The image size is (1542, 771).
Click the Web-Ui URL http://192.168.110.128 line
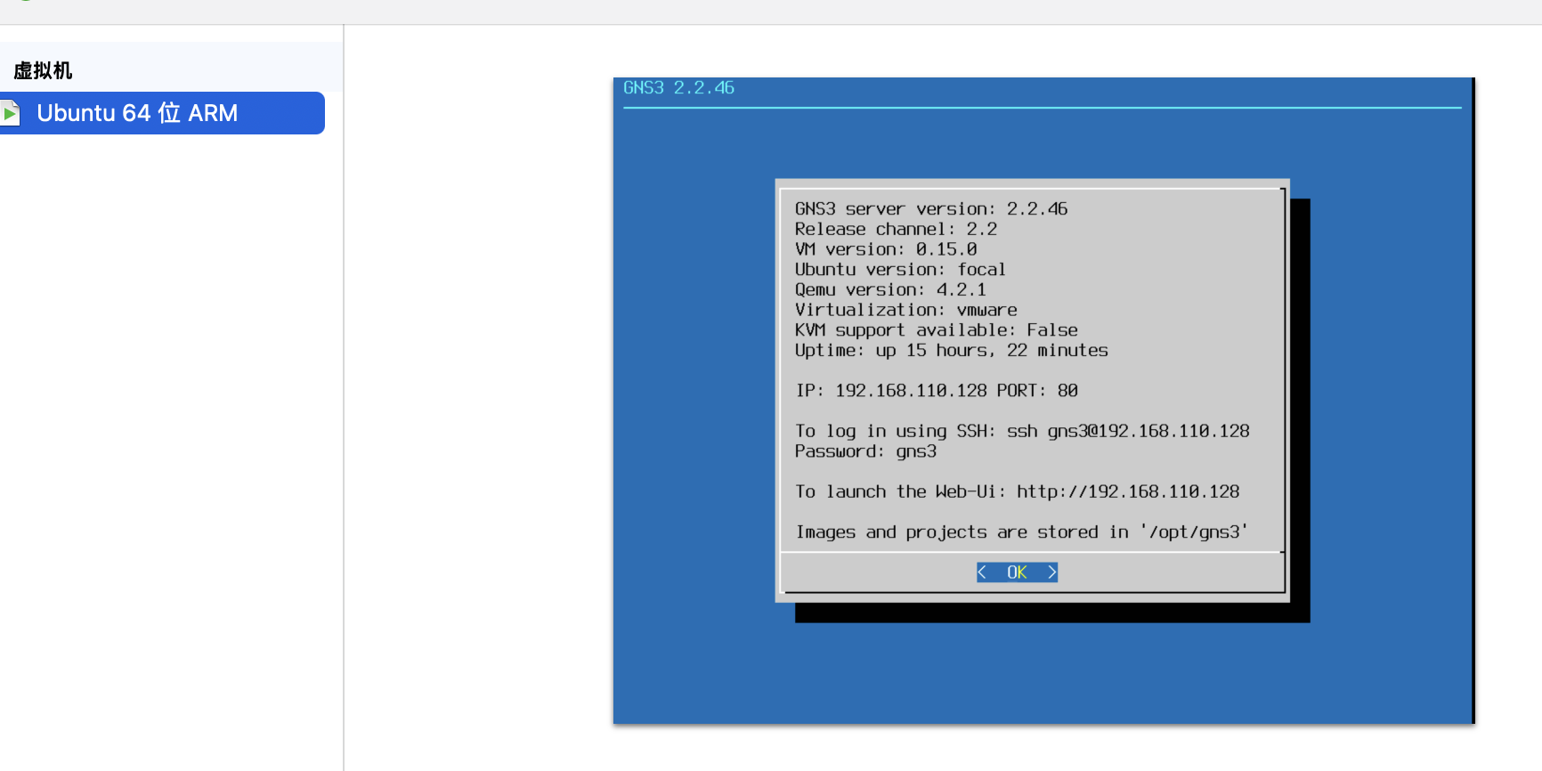(1017, 491)
